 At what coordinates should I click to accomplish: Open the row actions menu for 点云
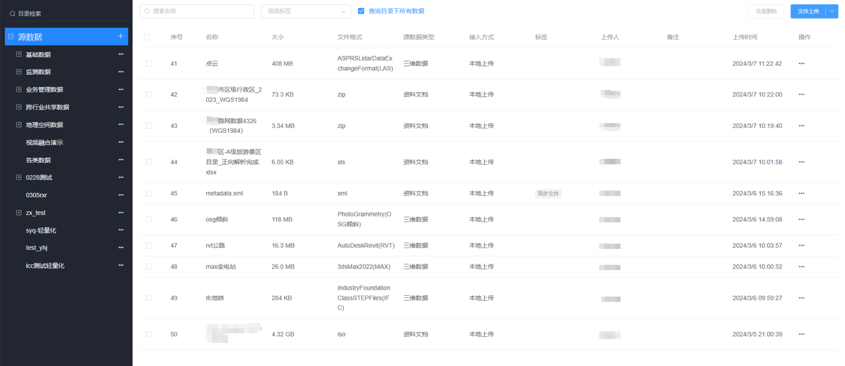click(801, 63)
